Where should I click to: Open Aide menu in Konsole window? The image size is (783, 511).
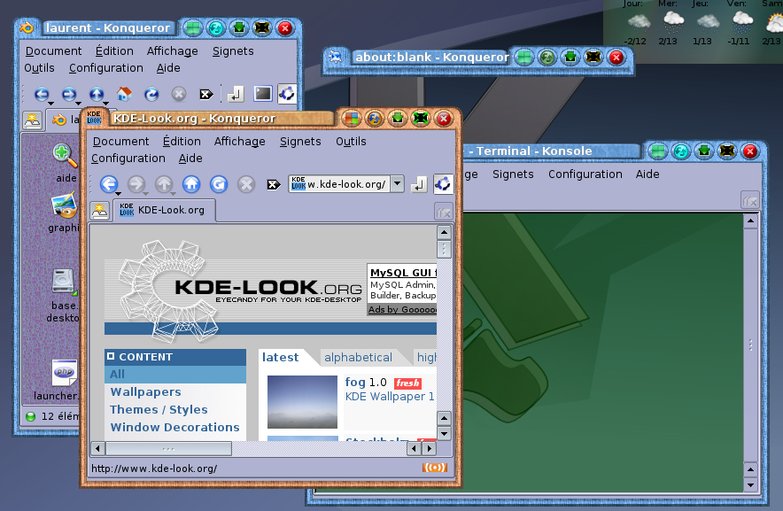[647, 174]
